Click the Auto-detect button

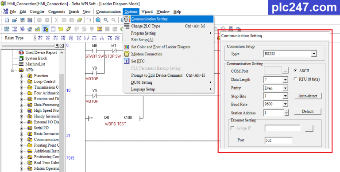(308, 96)
